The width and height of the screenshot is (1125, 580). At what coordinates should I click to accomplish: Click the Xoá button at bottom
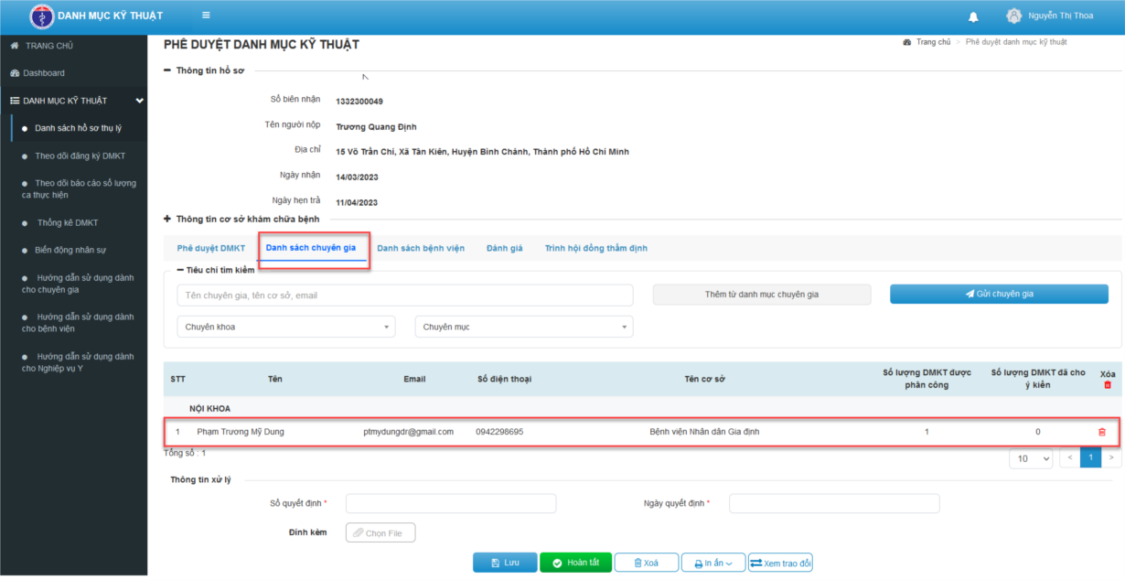pos(647,563)
